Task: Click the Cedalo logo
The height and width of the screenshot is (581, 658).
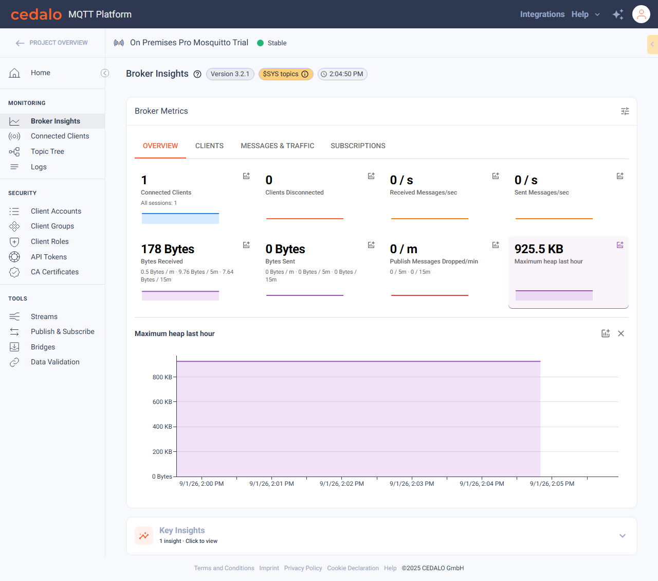Action: tap(36, 14)
